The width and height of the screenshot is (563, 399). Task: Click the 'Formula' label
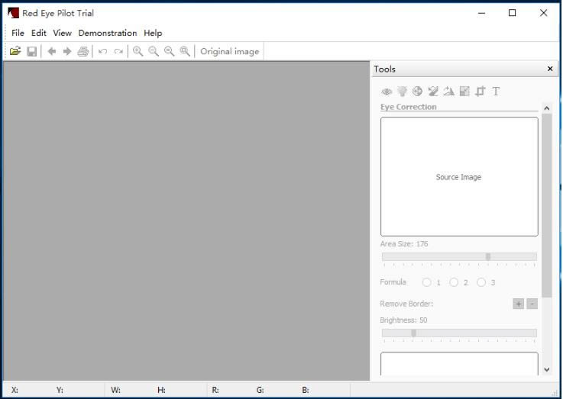point(393,282)
